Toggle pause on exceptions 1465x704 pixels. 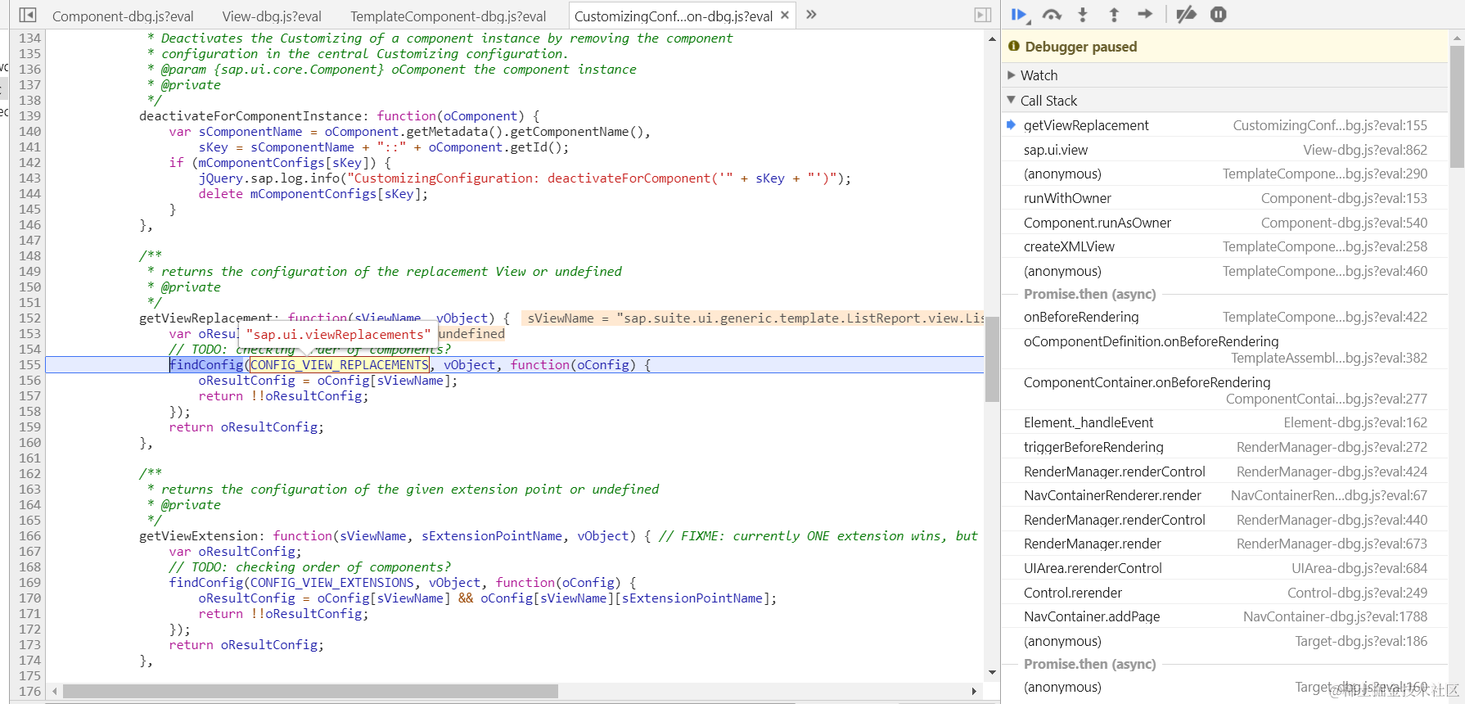[1219, 15]
